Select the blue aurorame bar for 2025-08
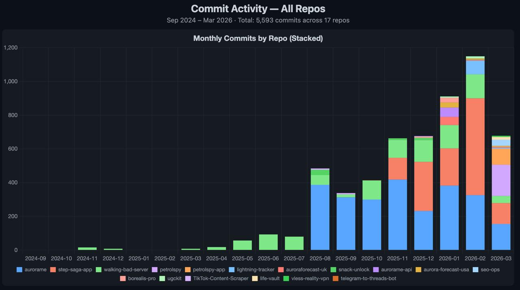This screenshot has width=520, height=290. [x=320, y=217]
